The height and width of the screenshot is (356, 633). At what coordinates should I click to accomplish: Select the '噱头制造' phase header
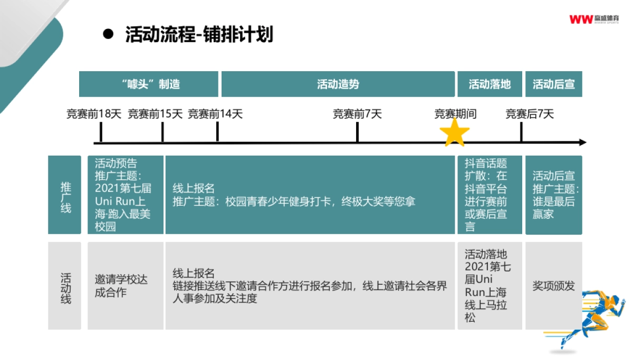pos(149,84)
